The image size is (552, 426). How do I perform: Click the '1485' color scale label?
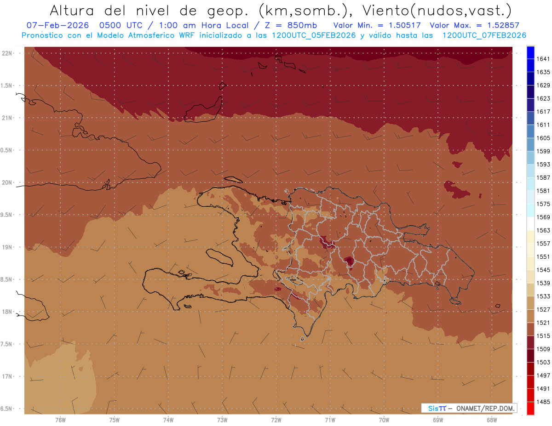543,402
